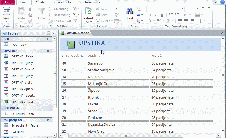This screenshot has width=226, height=138.
Task: Click the numbered list icon
Action: [209, 9]
